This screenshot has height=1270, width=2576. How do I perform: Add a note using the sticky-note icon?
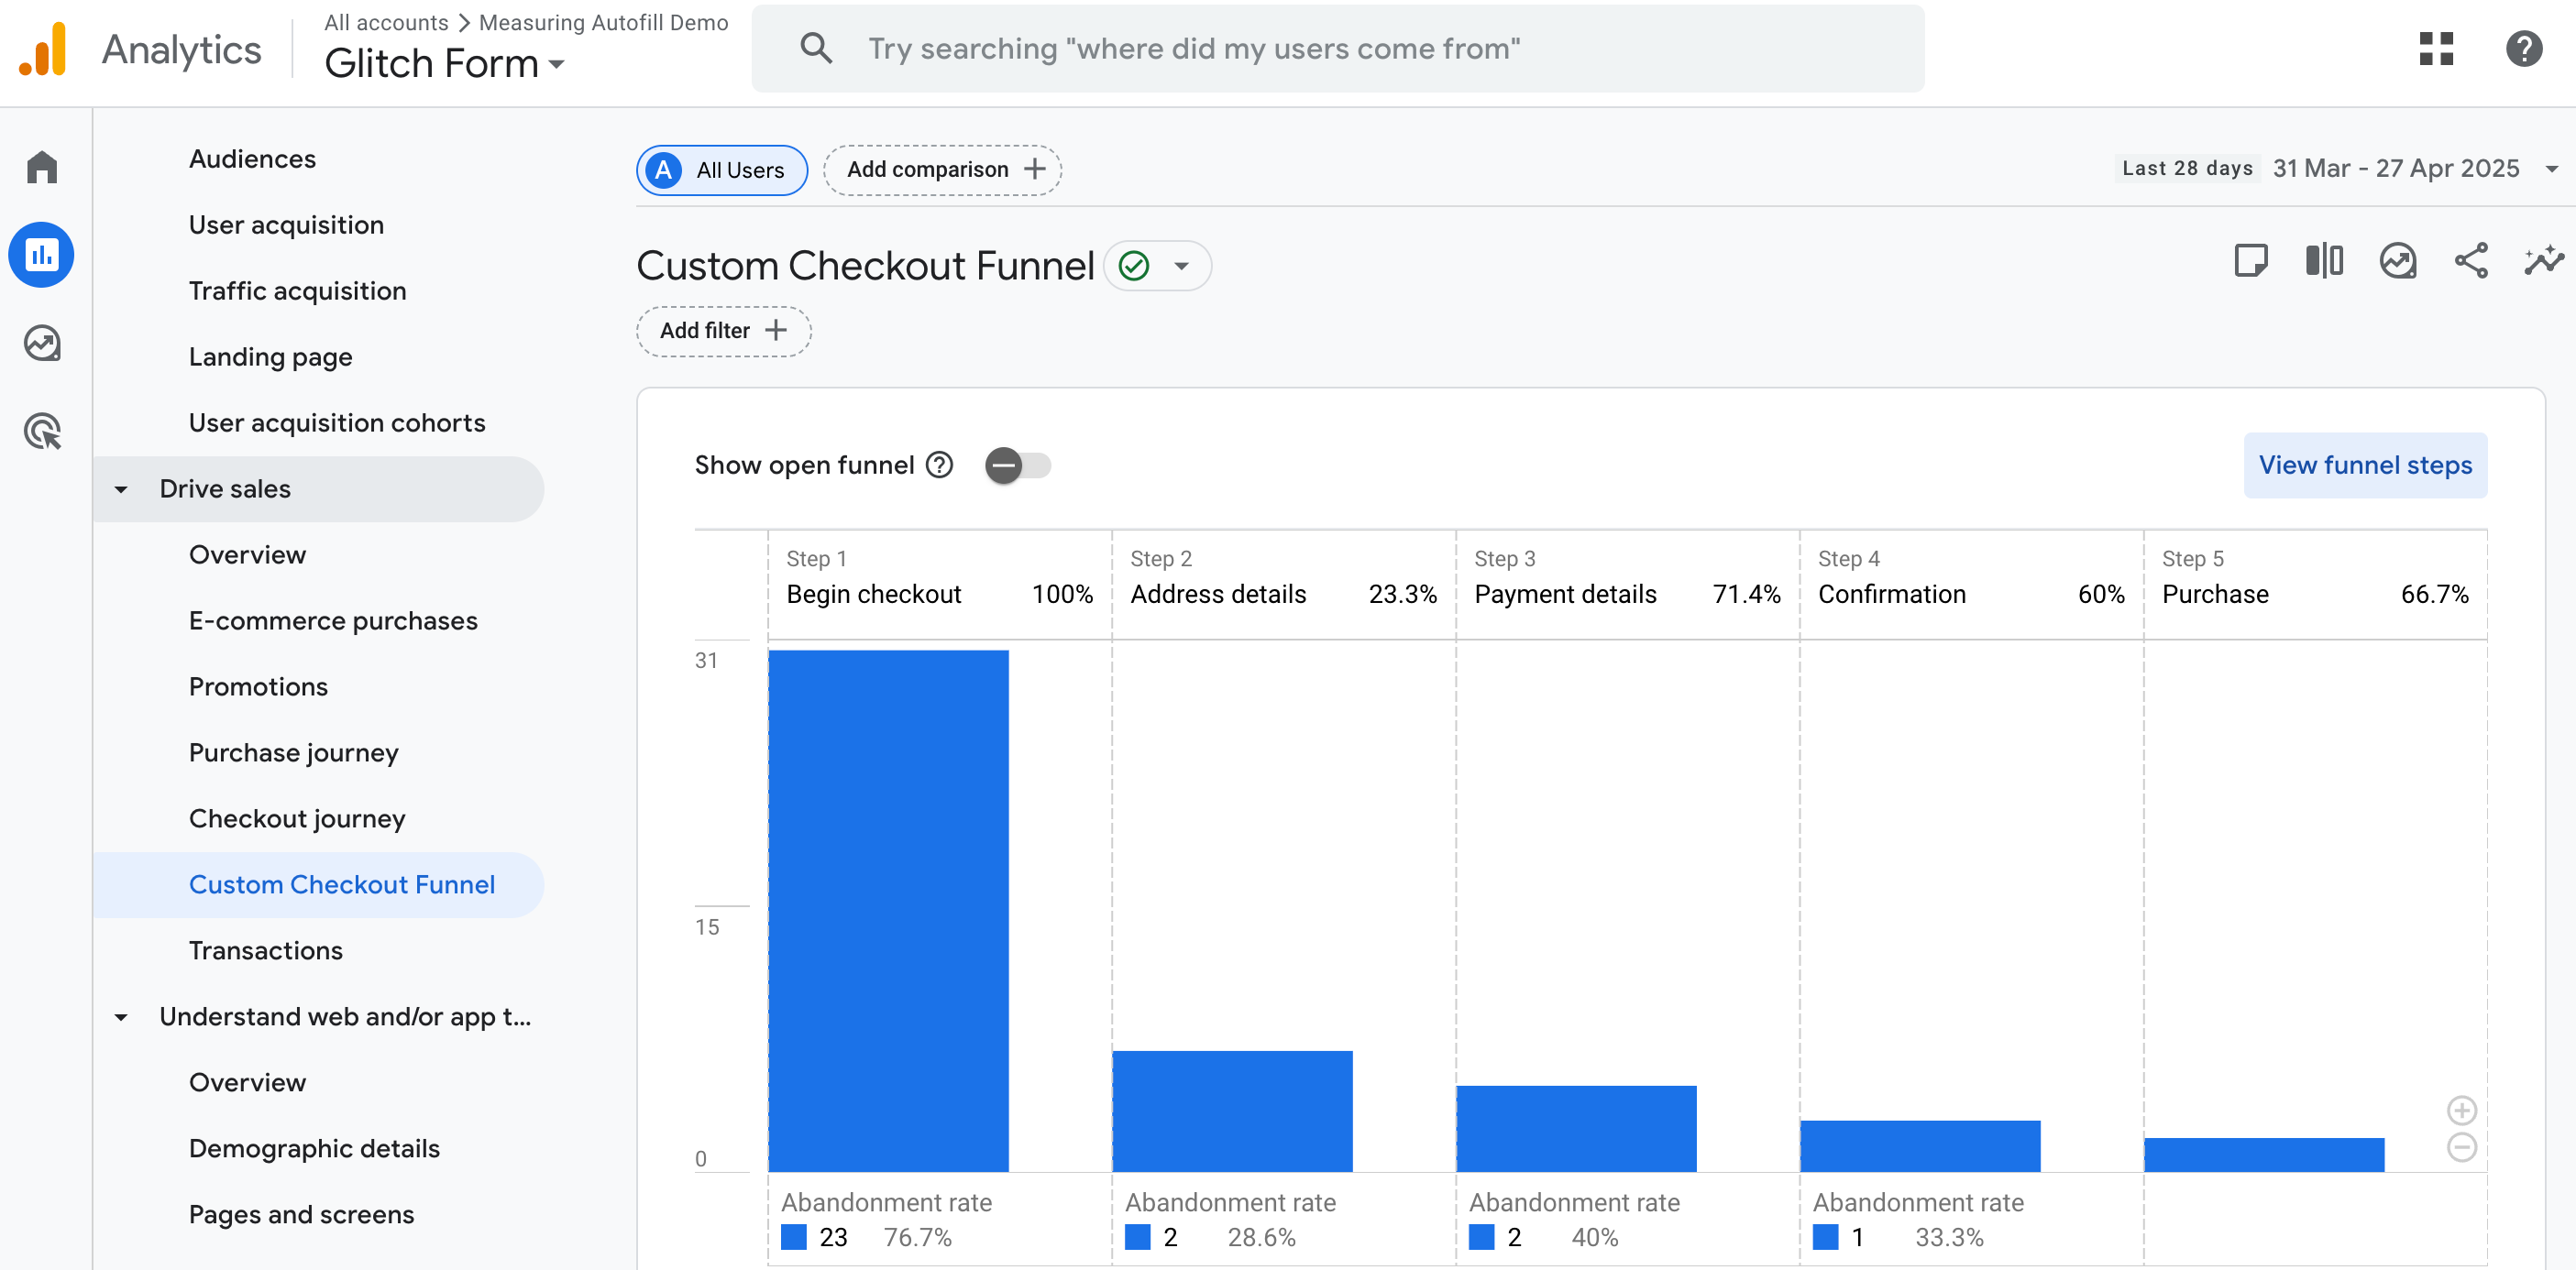(x=2252, y=261)
